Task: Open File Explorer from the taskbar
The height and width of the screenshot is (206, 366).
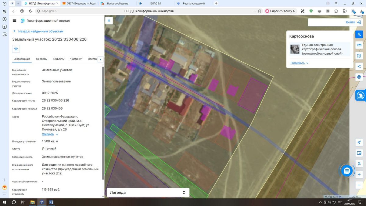Action: coord(33,202)
